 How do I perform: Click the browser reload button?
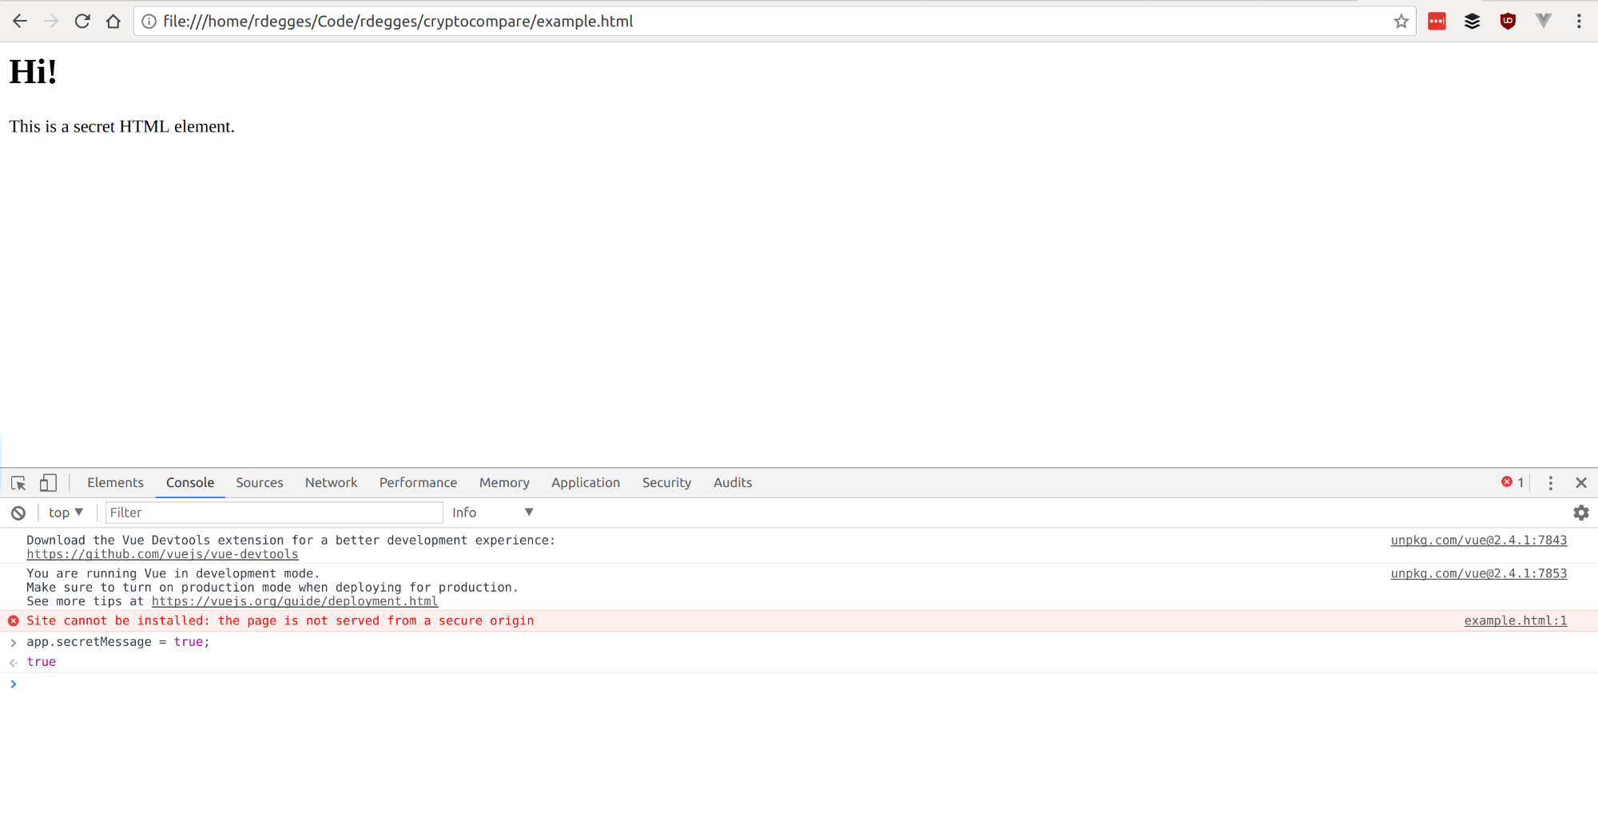click(82, 22)
